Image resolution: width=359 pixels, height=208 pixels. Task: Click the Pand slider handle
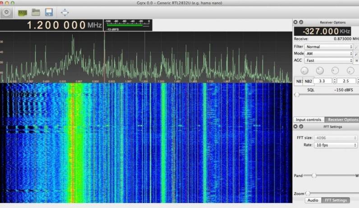314,175
